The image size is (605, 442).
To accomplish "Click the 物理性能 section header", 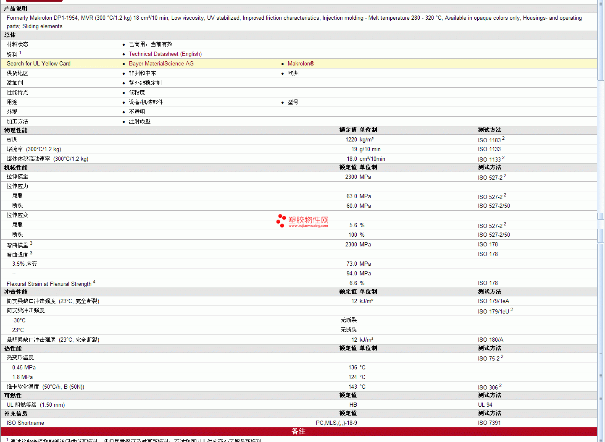I will click(16, 131).
